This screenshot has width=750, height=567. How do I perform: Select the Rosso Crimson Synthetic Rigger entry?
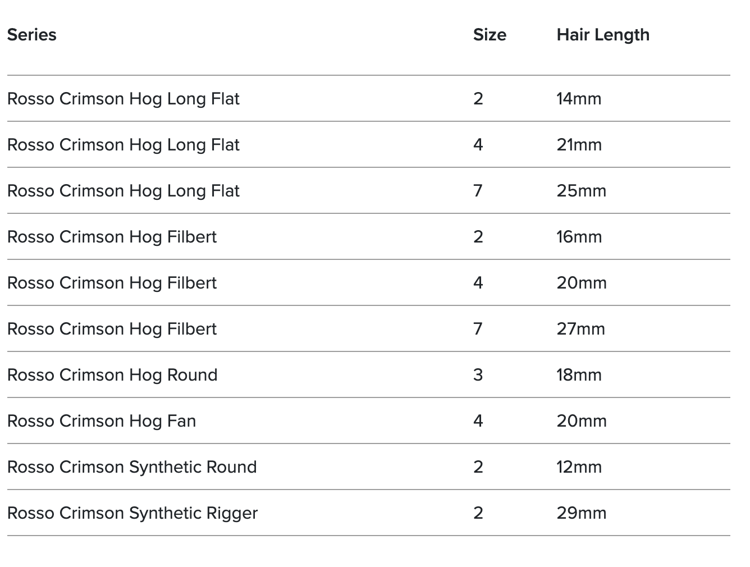tap(132, 513)
